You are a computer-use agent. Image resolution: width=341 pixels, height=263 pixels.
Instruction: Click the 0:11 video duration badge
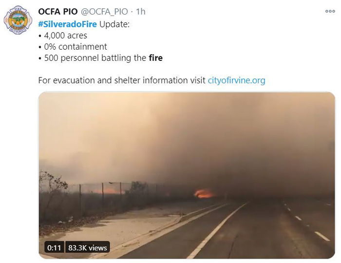pos(54,247)
